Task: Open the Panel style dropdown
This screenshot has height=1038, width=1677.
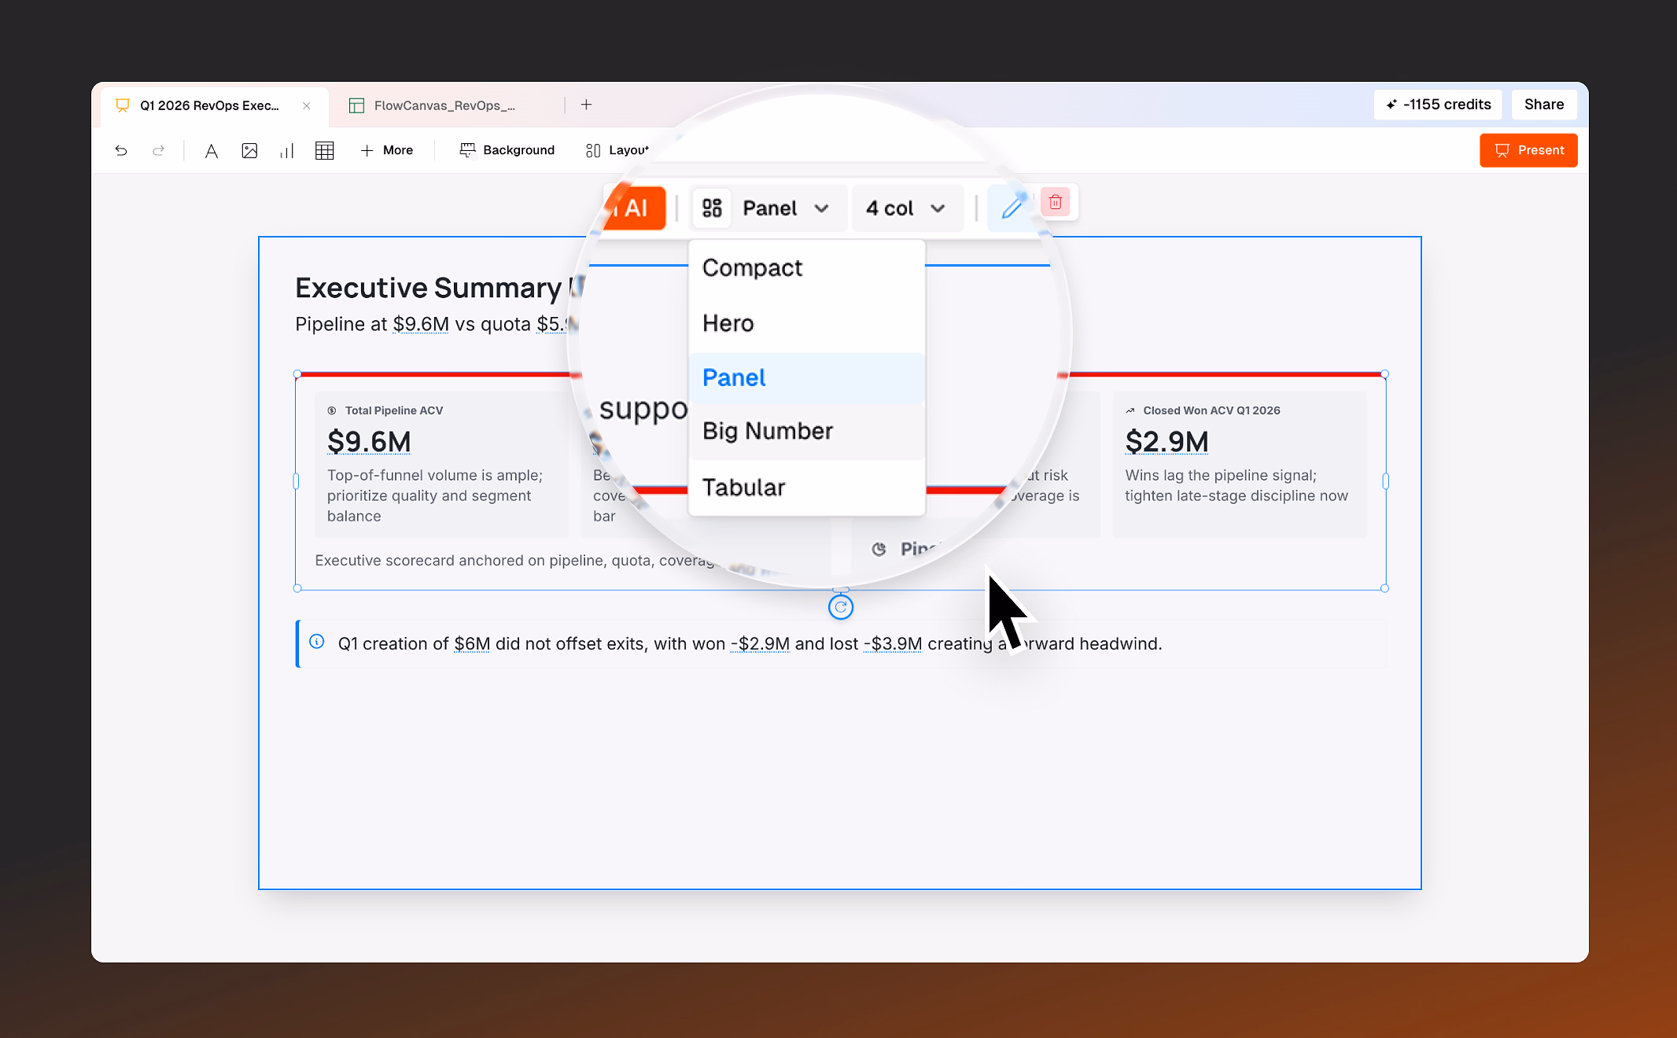Action: coord(785,208)
